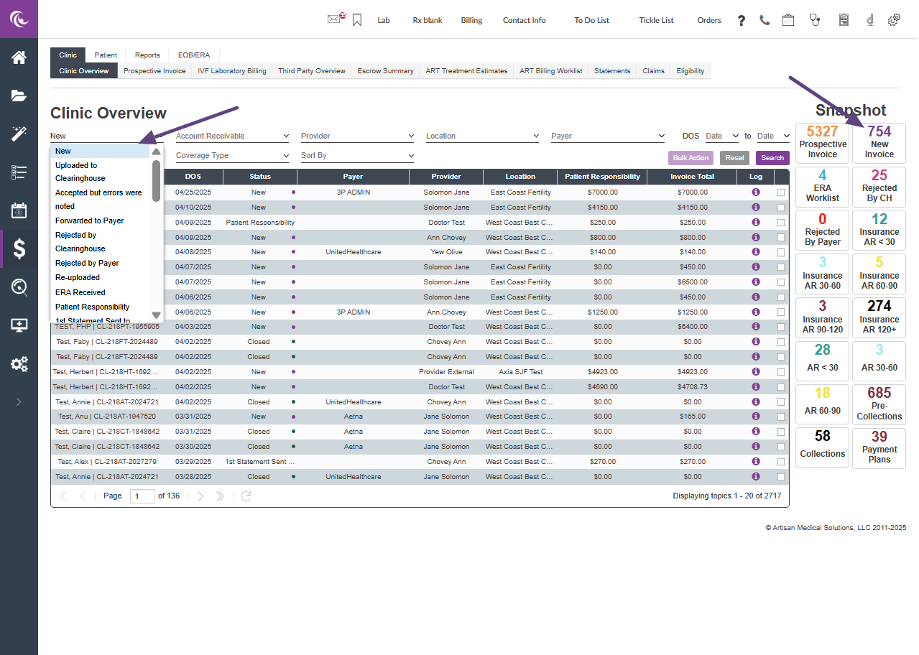Toggle the select-all checkbox in table header

tap(781, 177)
